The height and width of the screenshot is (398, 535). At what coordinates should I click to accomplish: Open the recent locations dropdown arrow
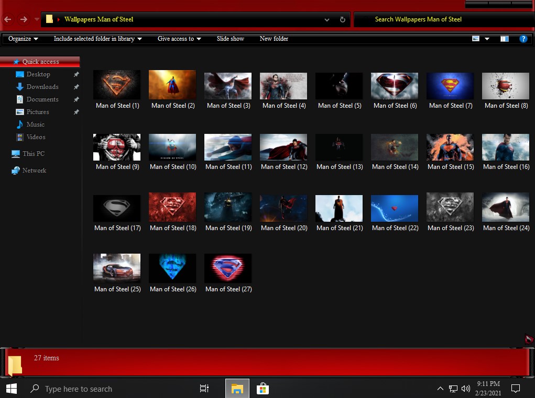37,19
